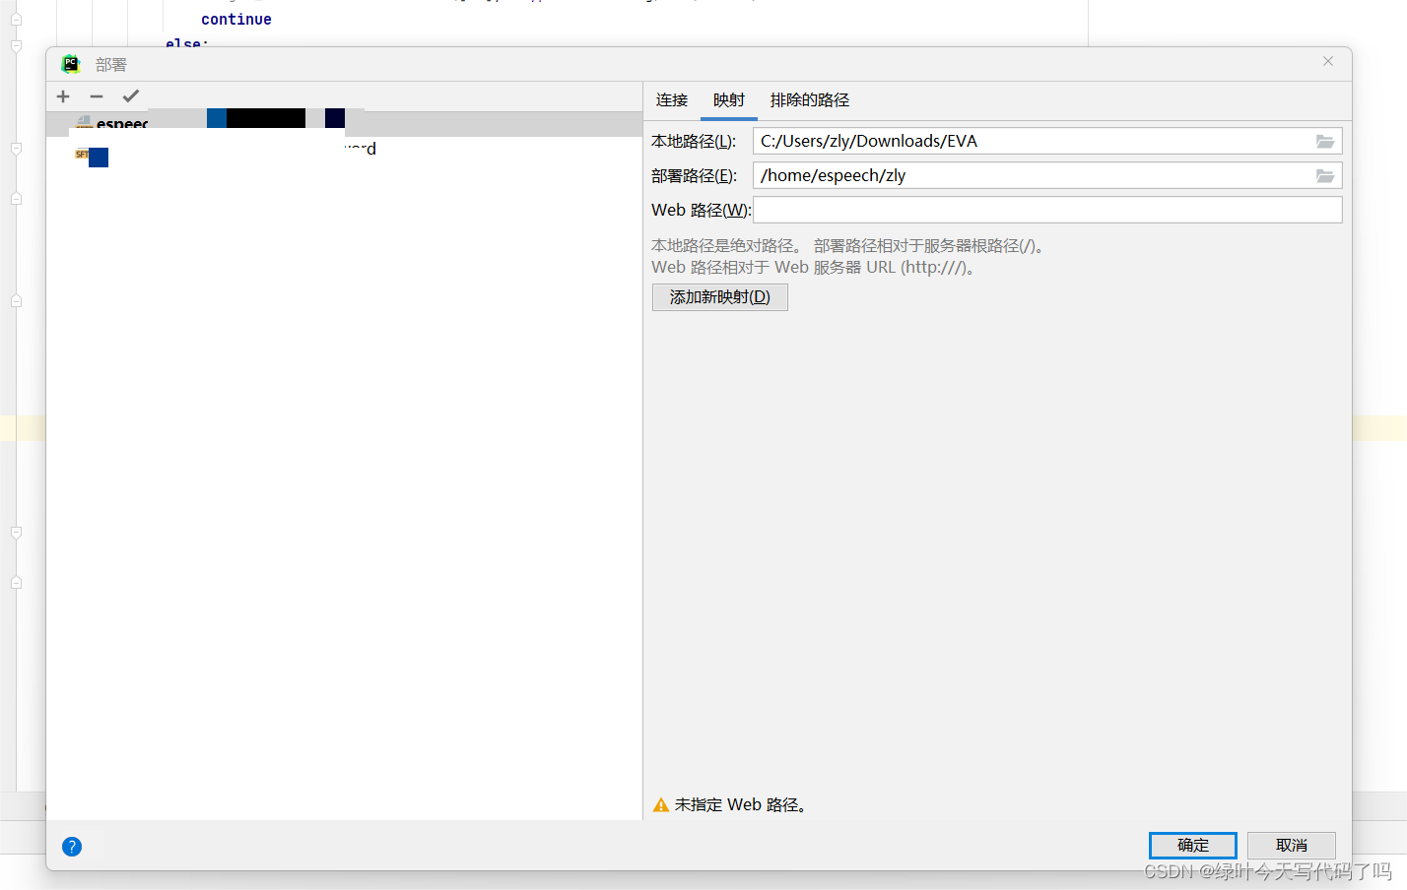
Task: Click the 添加新映射 button
Action: (720, 297)
